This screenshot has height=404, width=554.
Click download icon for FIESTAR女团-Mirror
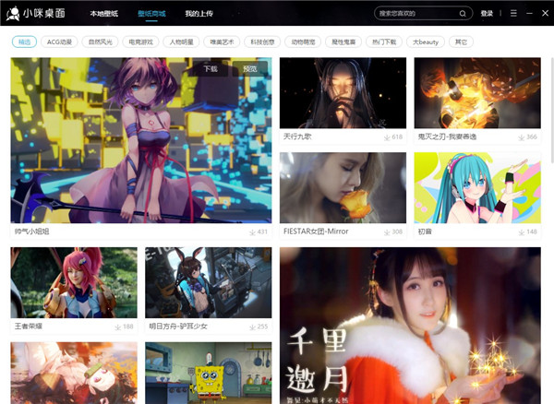[387, 232]
